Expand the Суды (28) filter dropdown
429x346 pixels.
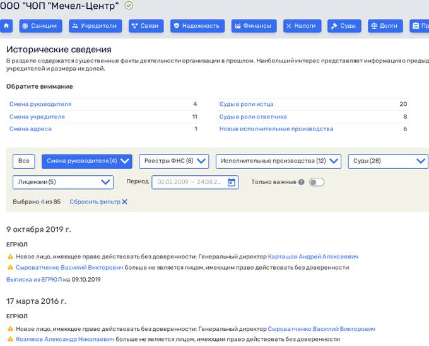click(x=388, y=161)
